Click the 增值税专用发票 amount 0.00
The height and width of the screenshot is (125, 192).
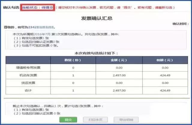[x=119, y=68]
